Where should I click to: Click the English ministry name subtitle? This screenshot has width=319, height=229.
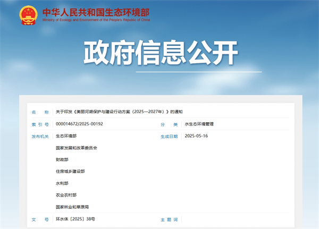click(x=96, y=20)
